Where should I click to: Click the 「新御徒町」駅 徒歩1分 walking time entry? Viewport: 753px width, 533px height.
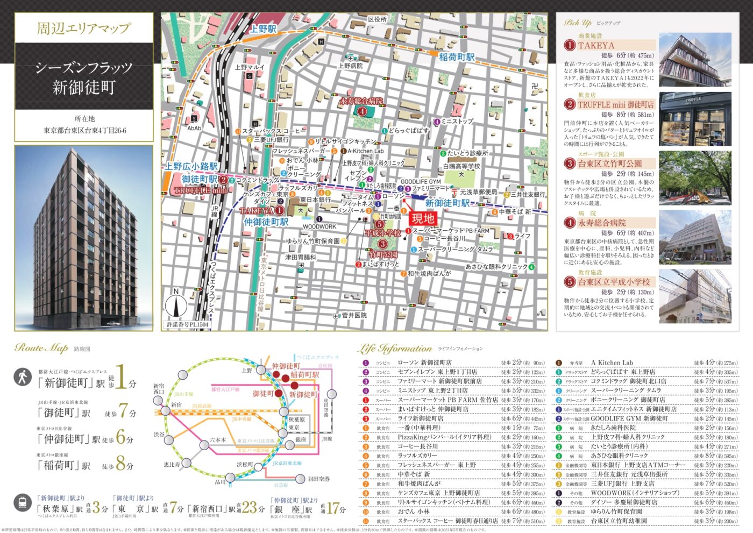pyautogui.click(x=87, y=378)
